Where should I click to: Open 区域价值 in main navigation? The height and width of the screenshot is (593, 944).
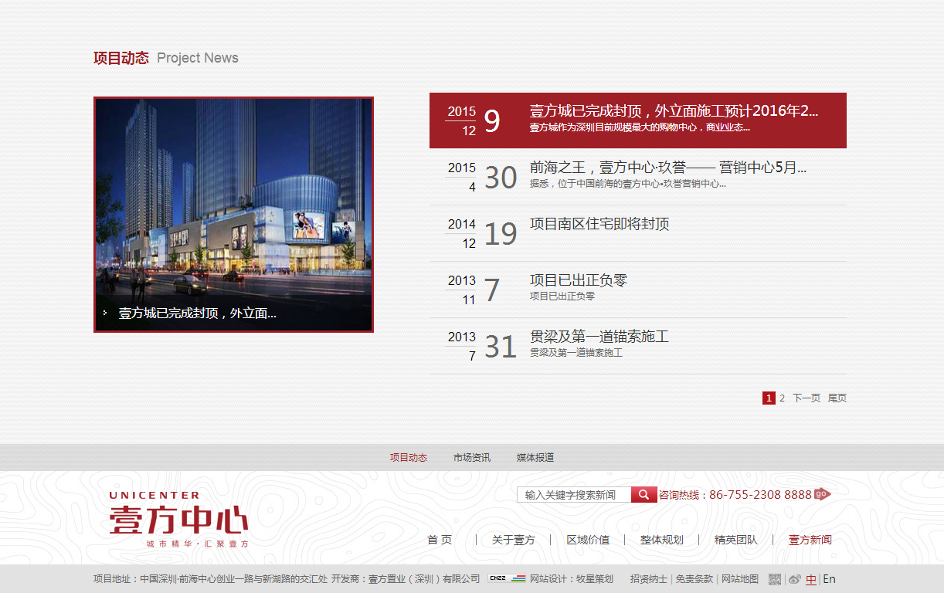[588, 540]
